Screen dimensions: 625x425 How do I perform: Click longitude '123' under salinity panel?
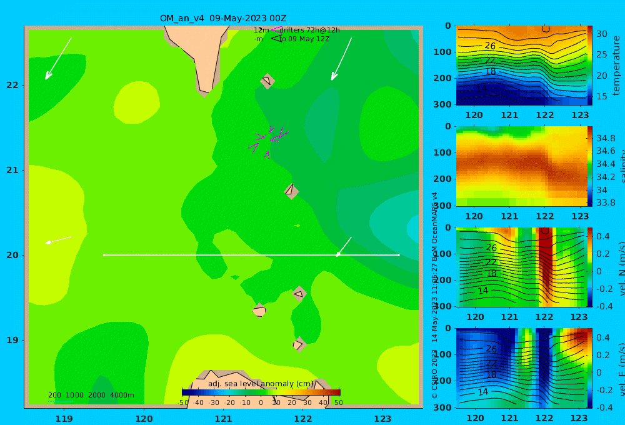(x=580, y=216)
